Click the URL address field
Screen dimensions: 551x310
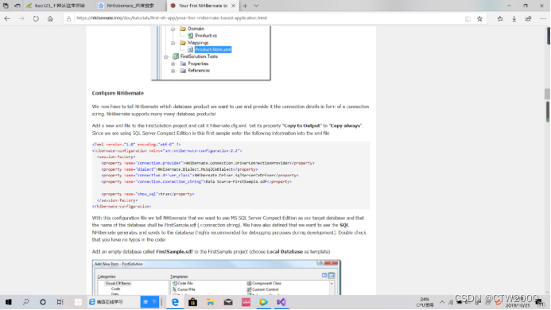pyautogui.click(x=267, y=18)
